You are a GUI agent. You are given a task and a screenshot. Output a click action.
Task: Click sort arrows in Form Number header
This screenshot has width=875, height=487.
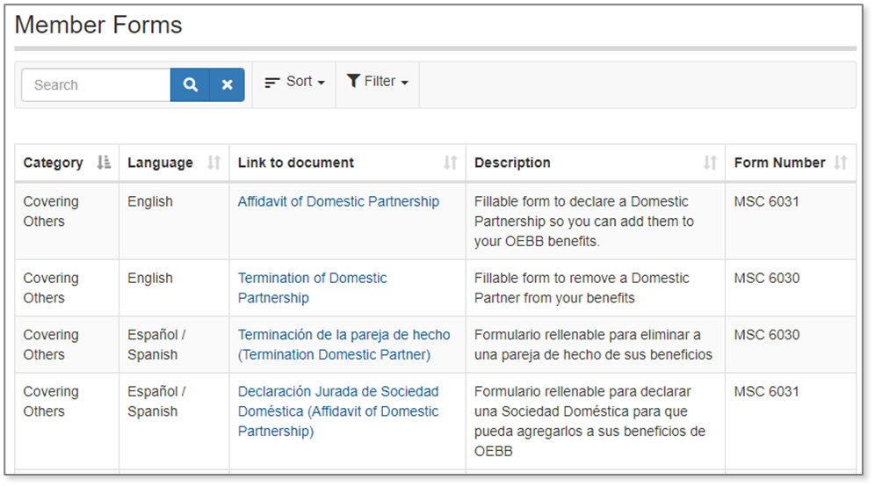point(840,163)
